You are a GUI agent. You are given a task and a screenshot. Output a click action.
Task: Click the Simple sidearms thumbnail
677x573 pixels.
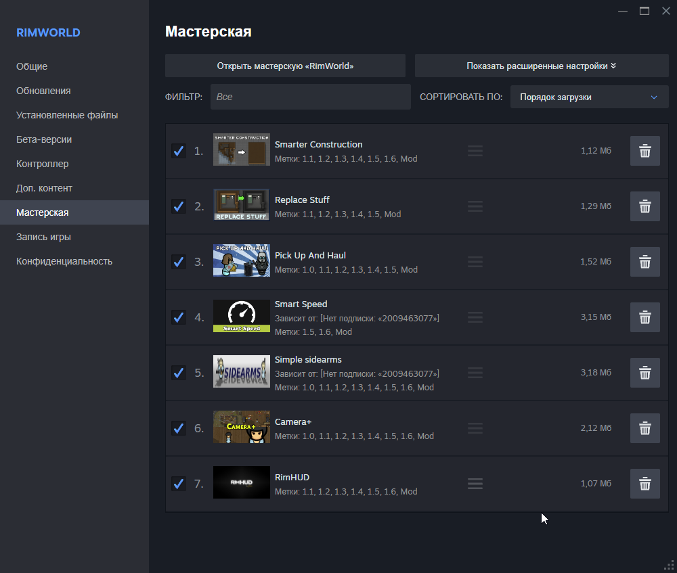[242, 371]
